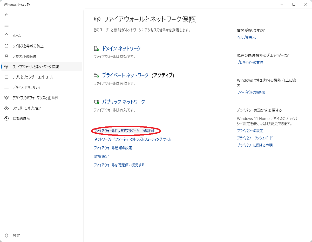Click ファイアウォールを既定値に復元する link

pyautogui.click(x=119, y=165)
